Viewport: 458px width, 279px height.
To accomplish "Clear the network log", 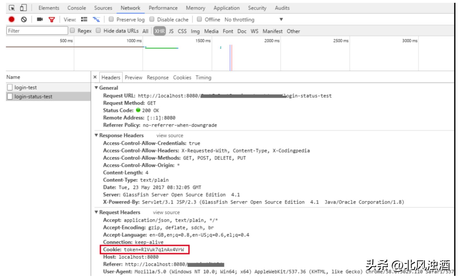I will pyautogui.click(x=24, y=20).
